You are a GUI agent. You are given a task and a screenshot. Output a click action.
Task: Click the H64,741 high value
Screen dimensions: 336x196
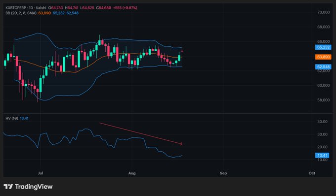click(x=72, y=8)
